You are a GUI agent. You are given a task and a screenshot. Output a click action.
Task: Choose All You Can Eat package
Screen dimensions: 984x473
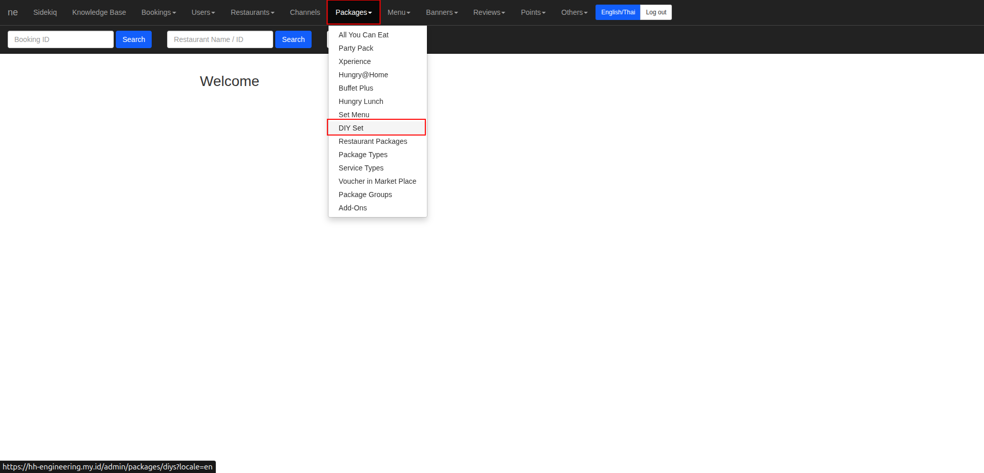pyautogui.click(x=363, y=35)
